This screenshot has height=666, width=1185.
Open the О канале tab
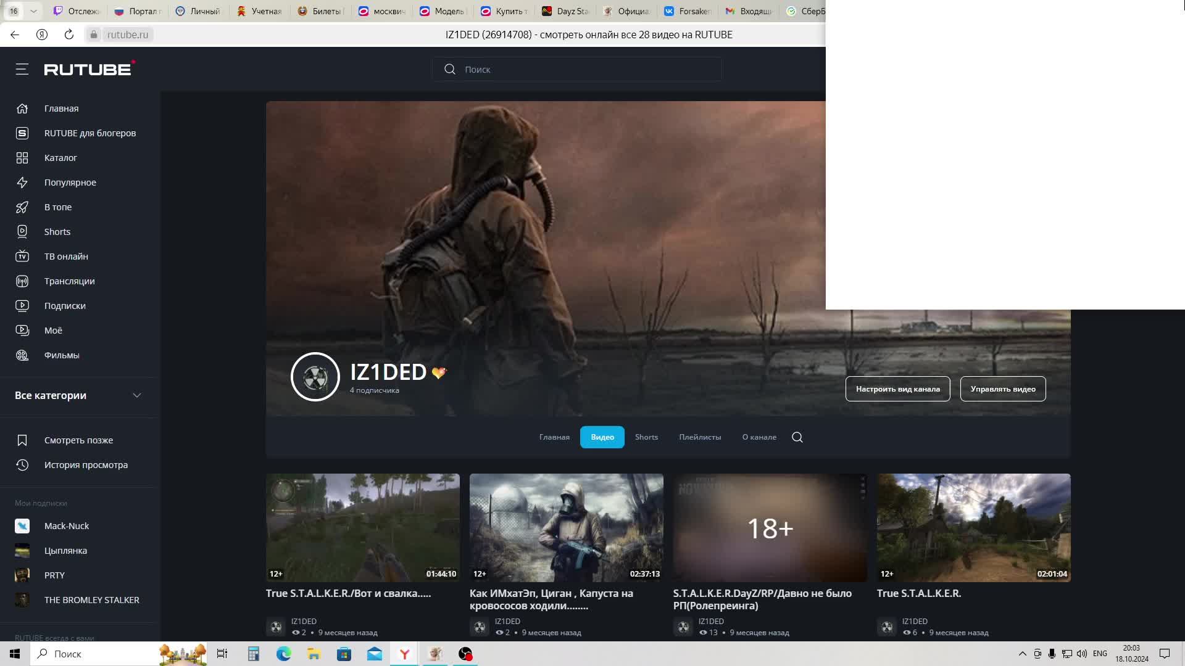coord(759,437)
